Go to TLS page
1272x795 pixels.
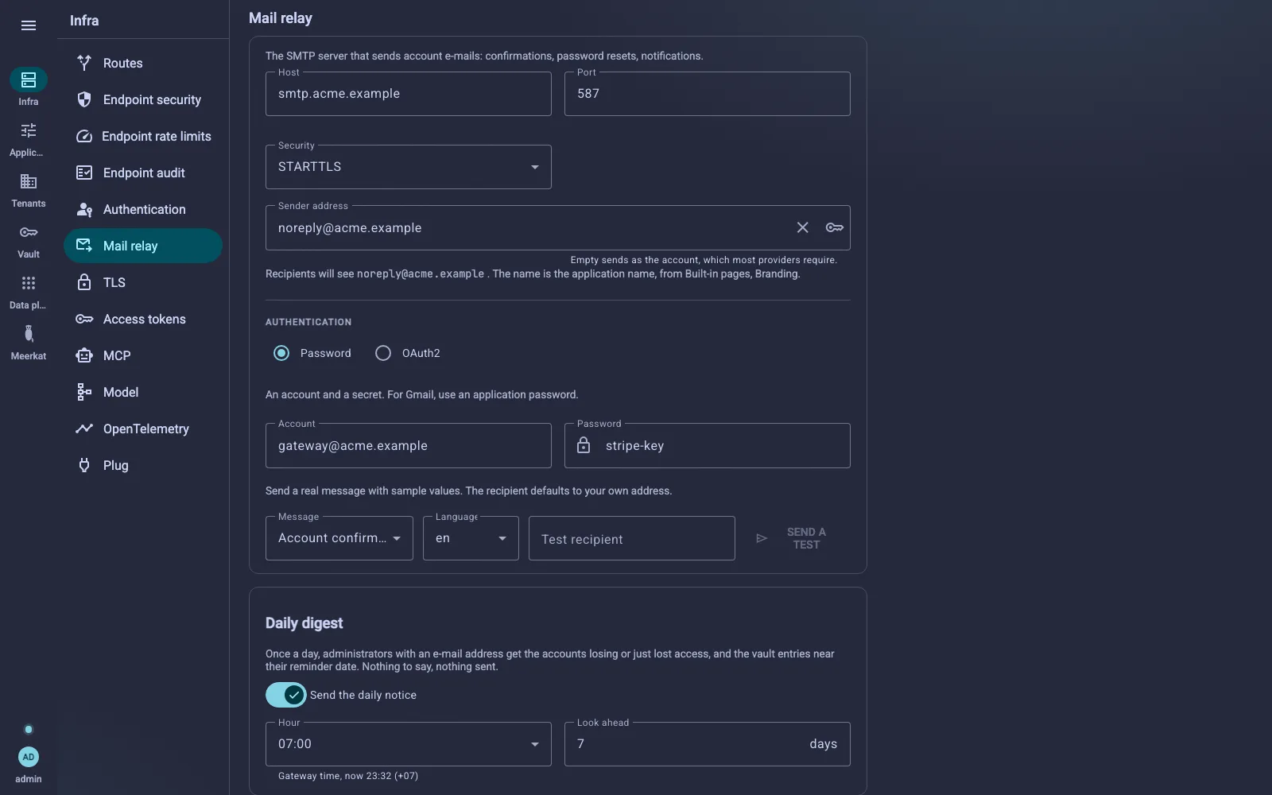(143, 282)
